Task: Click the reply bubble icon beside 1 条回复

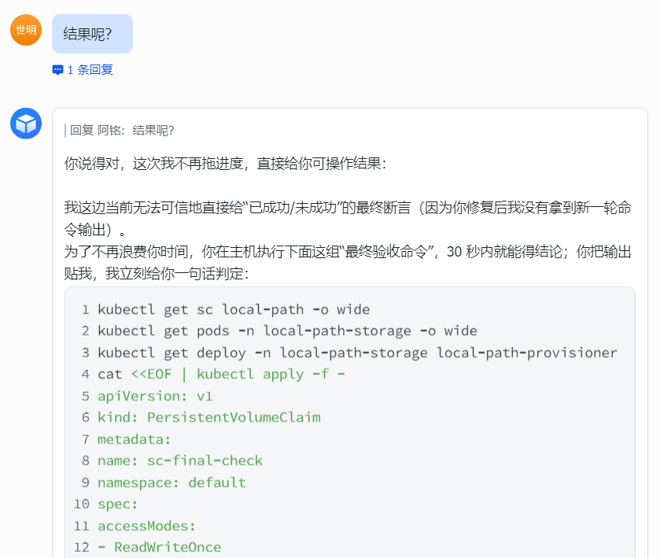Action: click(57, 70)
